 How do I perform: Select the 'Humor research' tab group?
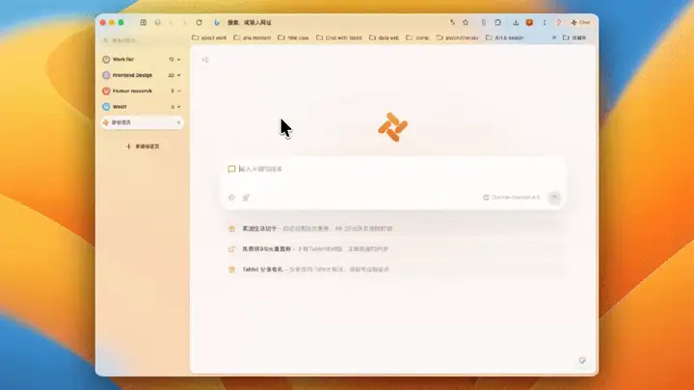142,91
